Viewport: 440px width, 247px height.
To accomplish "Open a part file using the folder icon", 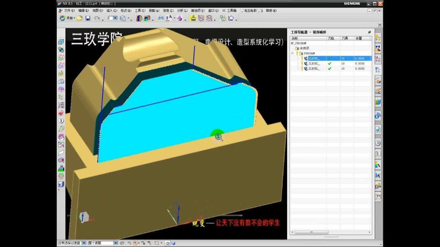I will [x=79, y=18].
